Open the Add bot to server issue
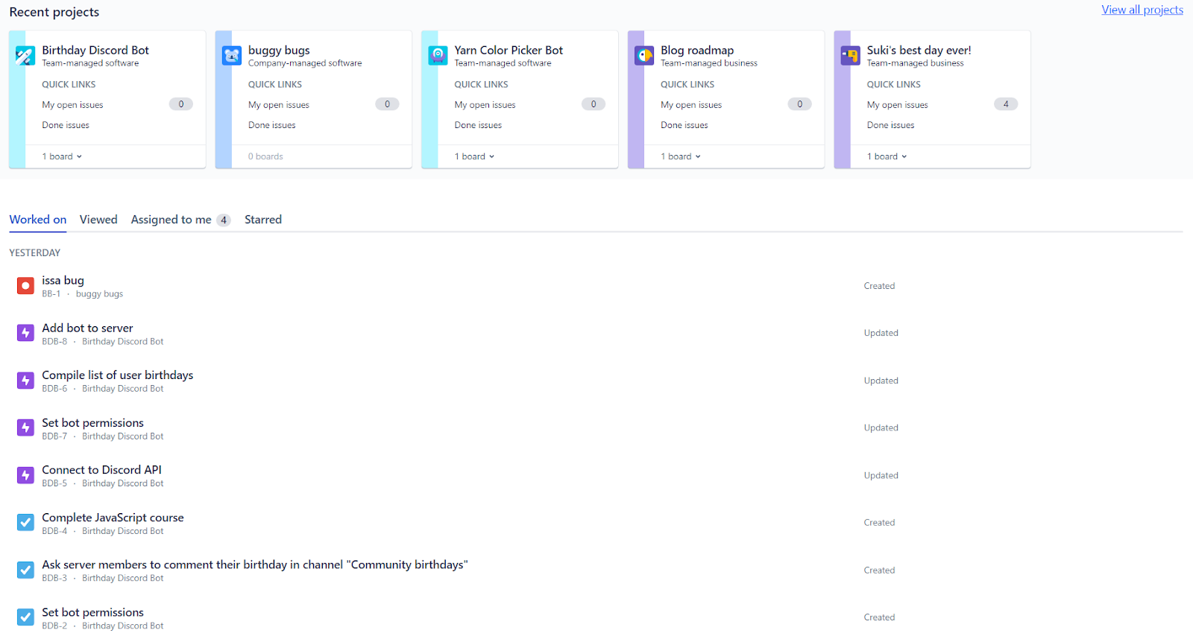The height and width of the screenshot is (636, 1193). (x=87, y=328)
